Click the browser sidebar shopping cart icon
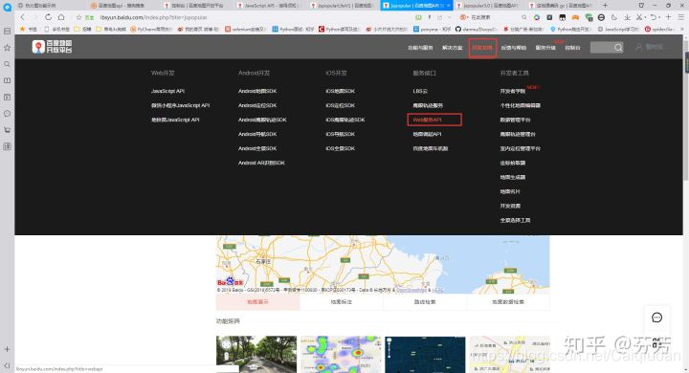Screen dimensions: 689x373 pos(7,130)
